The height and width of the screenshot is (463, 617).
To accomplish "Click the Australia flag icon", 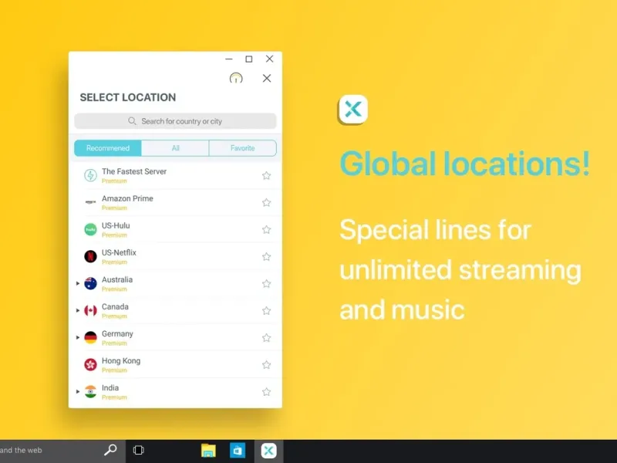I will pyautogui.click(x=90, y=283).
